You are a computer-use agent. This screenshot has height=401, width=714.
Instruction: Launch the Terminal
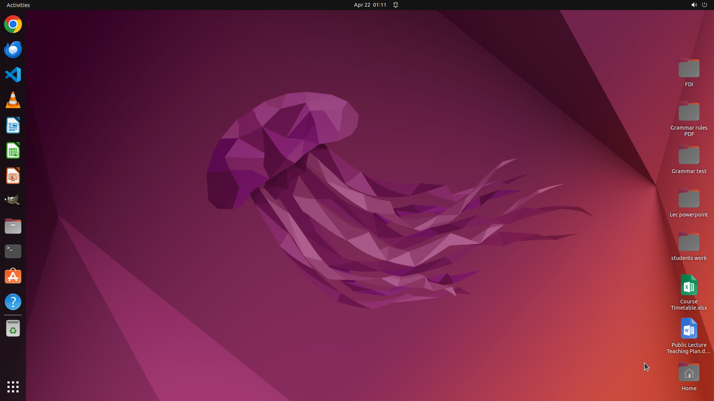click(x=13, y=251)
